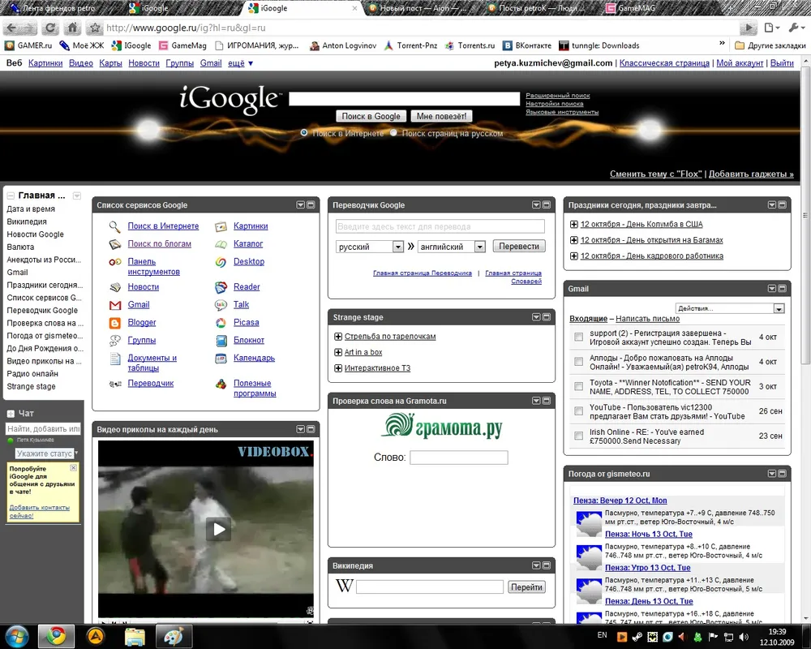The height and width of the screenshot is (649, 811).
Task: Switch to the Новый пост — Aion tab
Action: click(x=423, y=8)
